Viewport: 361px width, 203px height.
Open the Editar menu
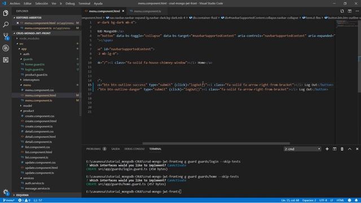(28, 3)
